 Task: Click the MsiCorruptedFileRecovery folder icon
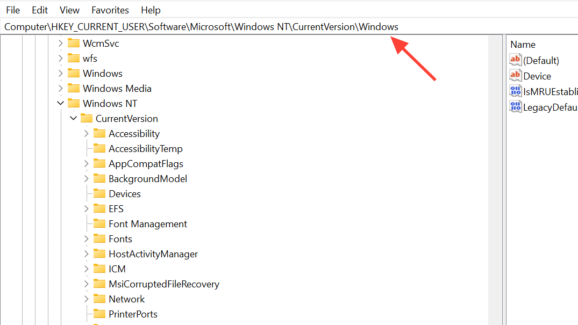coord(99,284)
